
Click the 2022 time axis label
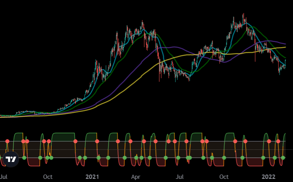point(269,176)
